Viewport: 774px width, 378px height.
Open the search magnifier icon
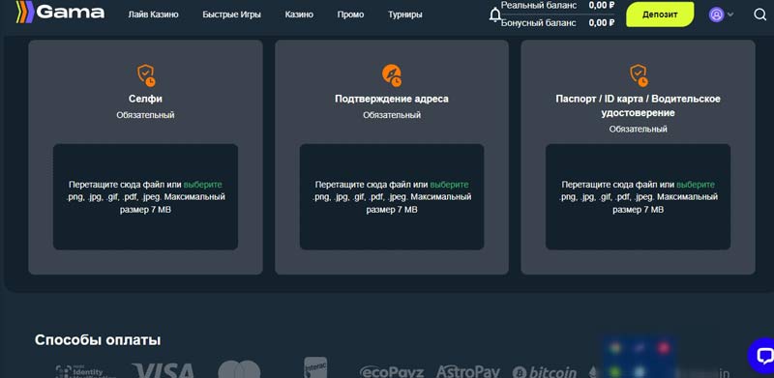point(759,15)
